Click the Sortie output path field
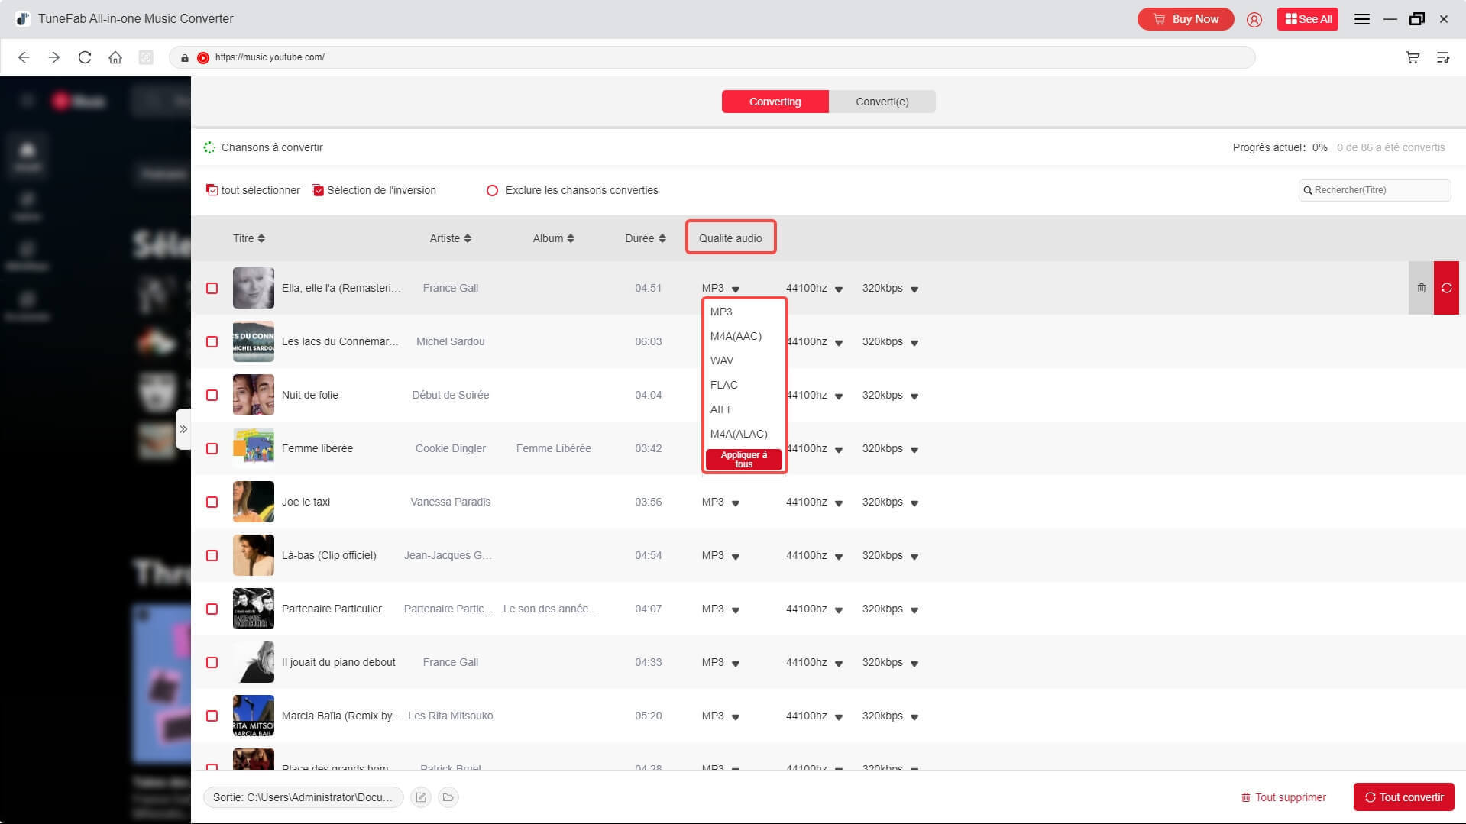1466x824 pixels. click(303, 797)
